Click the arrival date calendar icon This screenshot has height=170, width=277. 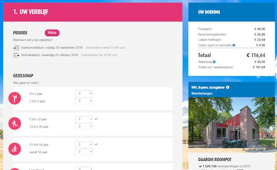16,48
